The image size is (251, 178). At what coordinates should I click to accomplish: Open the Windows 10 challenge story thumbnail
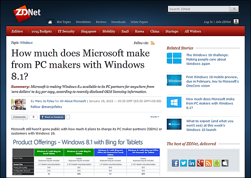(174, 58)
